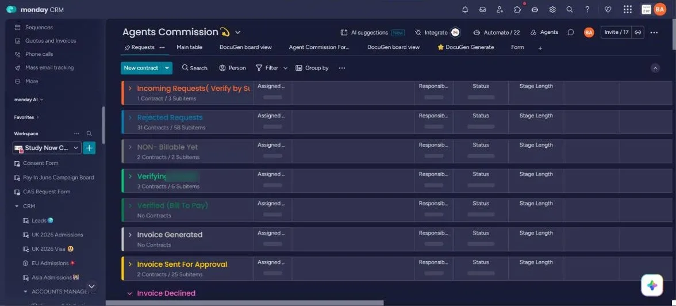Click the Integrate button
This screenshot has width=676, height=306.
click(431, 32)
